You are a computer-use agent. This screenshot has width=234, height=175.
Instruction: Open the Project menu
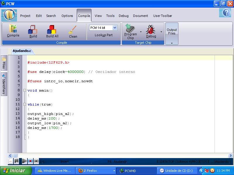click(25, 16)
